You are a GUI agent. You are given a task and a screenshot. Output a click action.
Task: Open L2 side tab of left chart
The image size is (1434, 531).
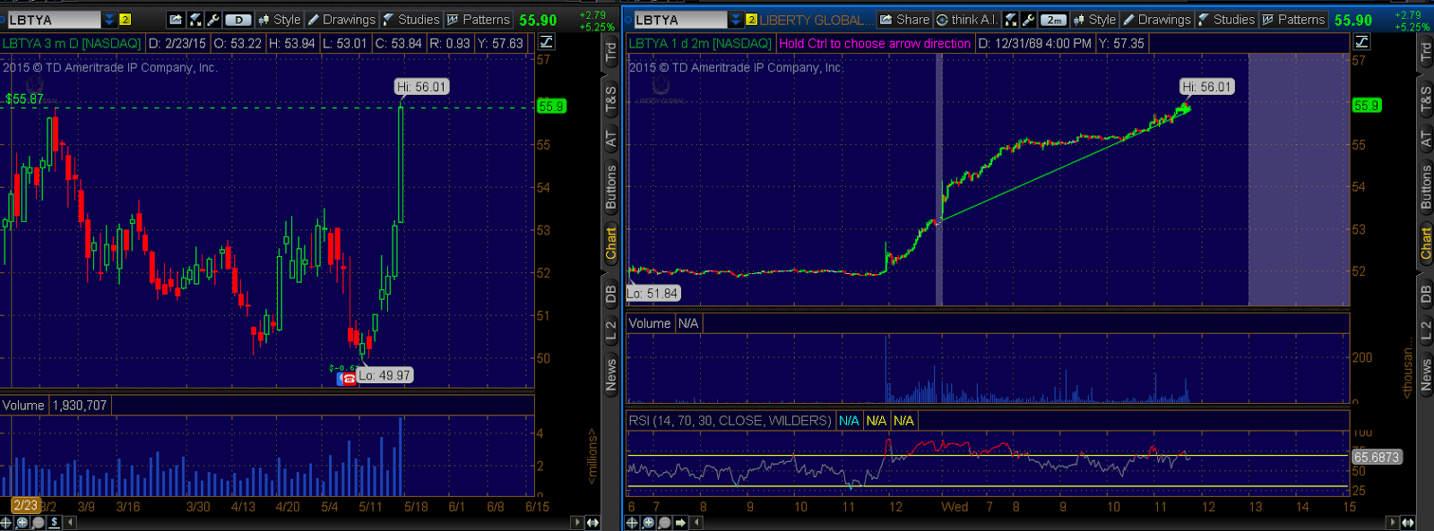coord(611,331)
